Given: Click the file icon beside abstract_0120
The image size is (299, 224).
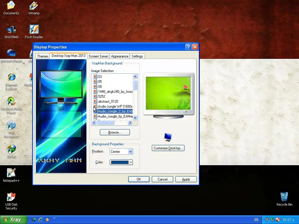Looking at the screenshot, I should click(x=95, y=101).
